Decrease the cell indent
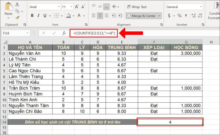The width and height of the screenshot is (220, 135). point(114,15)
